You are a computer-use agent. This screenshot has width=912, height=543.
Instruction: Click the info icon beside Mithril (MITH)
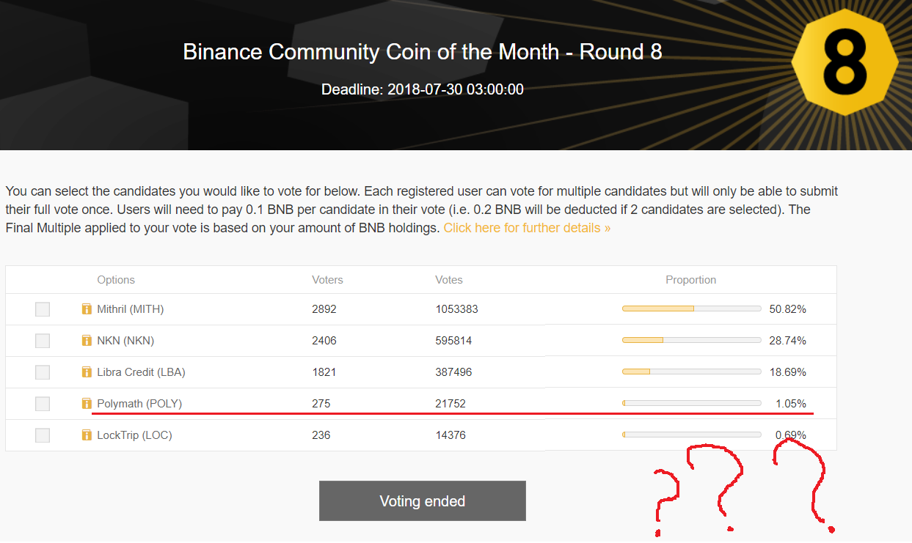[x=87, y=309]
